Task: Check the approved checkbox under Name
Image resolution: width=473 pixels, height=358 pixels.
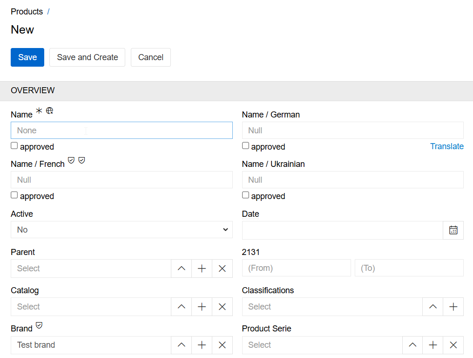Action: [14, 145]
